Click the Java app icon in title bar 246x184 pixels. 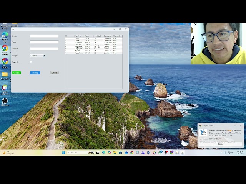[x=13, y=29]
